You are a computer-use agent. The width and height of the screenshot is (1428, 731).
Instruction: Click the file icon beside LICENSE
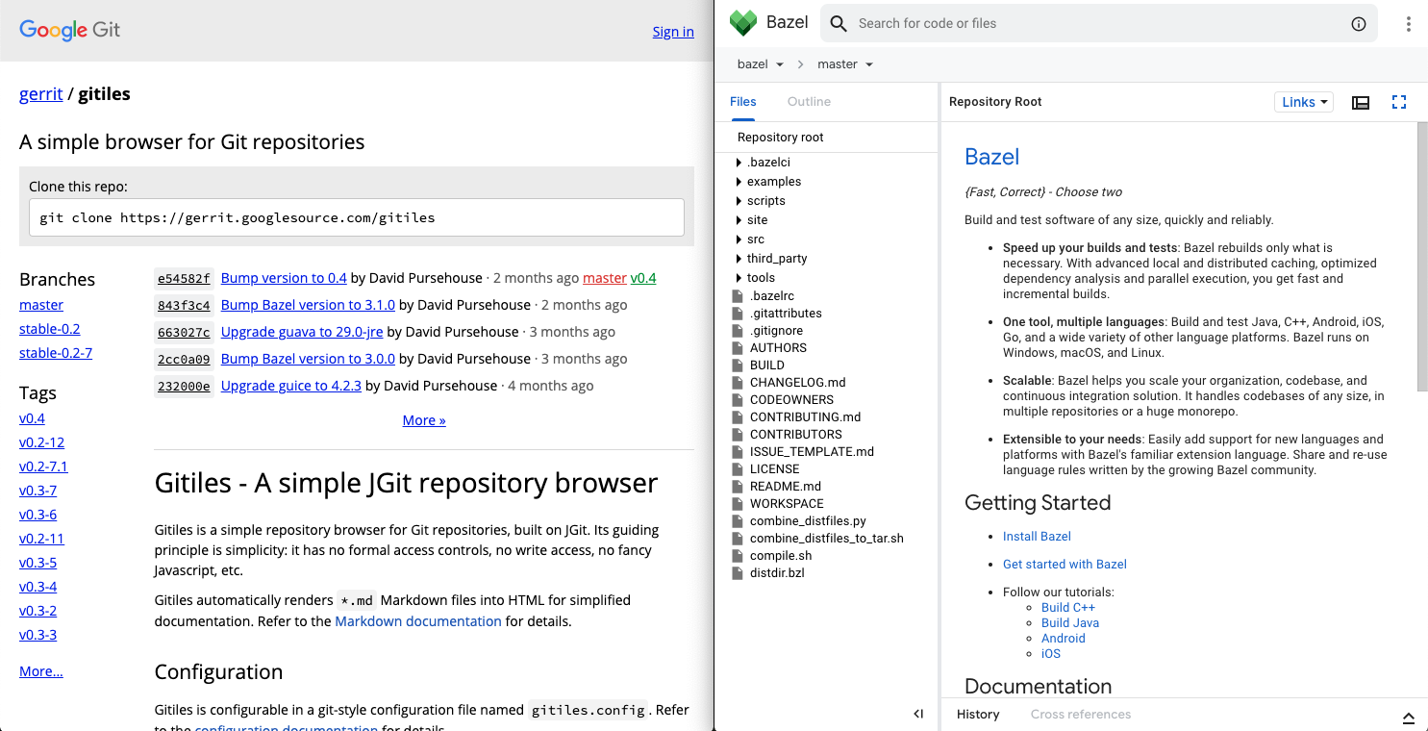pyautogui.click(x=738, y=469)
